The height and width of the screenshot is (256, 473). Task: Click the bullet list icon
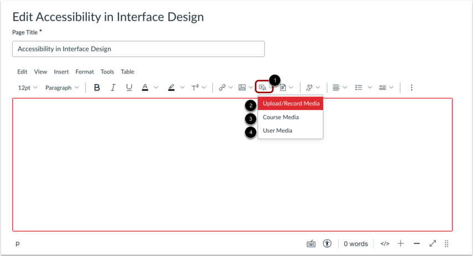(358, 87)
